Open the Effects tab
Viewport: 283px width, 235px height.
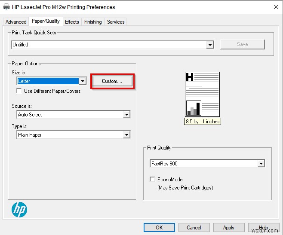[x=72, y=22]
